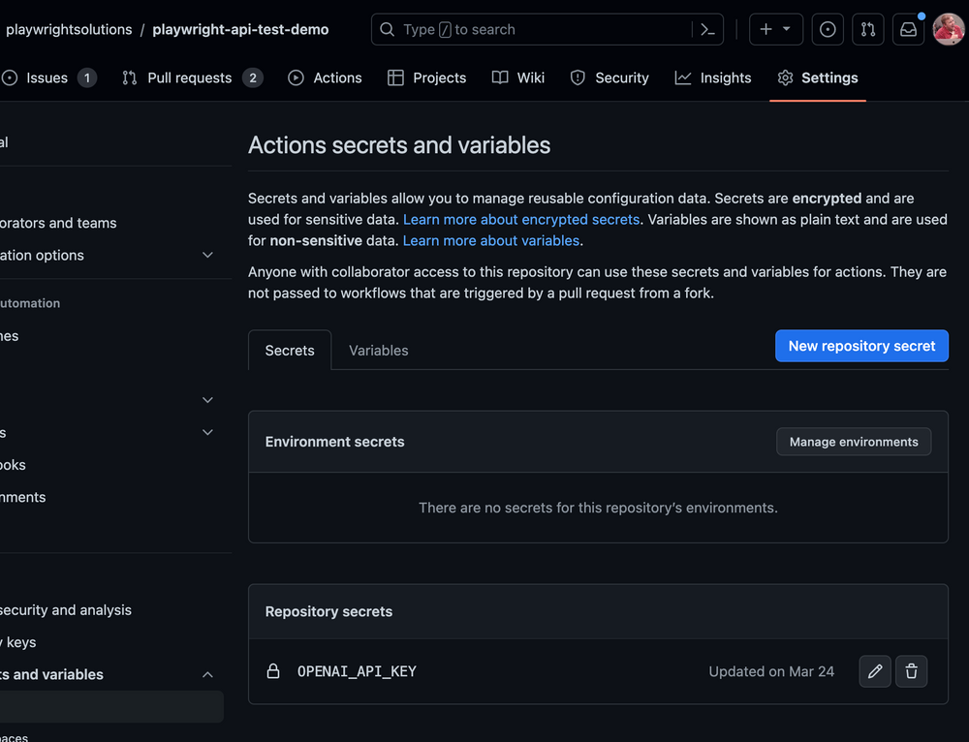Open the notifications inbox icon
Image resolution: width=969 pixels, height=742 pixels.
[x=908, y=29]
